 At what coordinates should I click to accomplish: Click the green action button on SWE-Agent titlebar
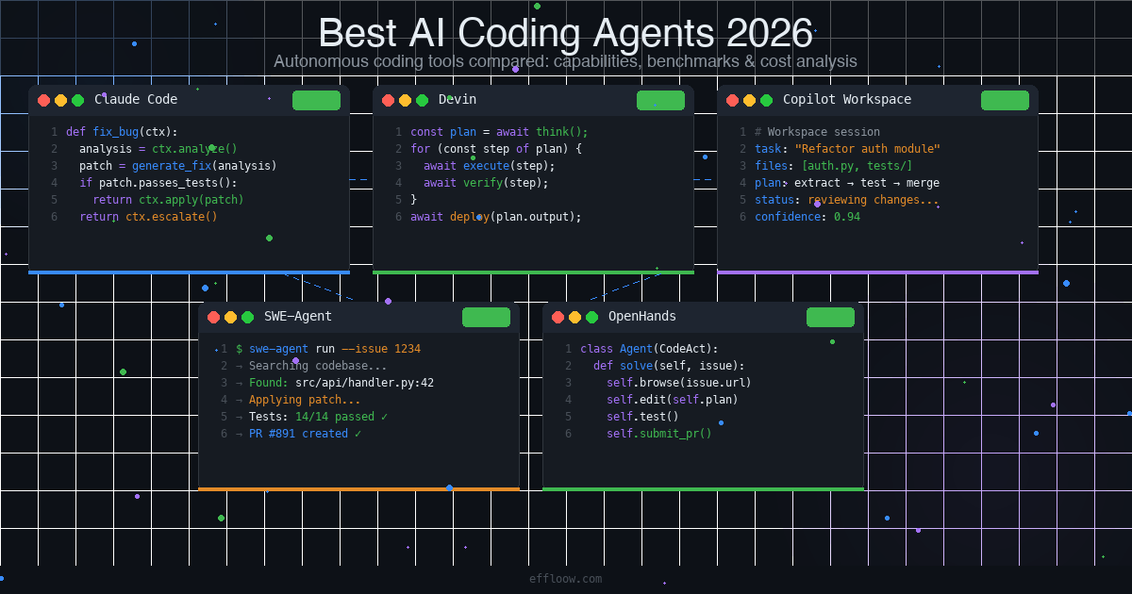click(486, 317)
